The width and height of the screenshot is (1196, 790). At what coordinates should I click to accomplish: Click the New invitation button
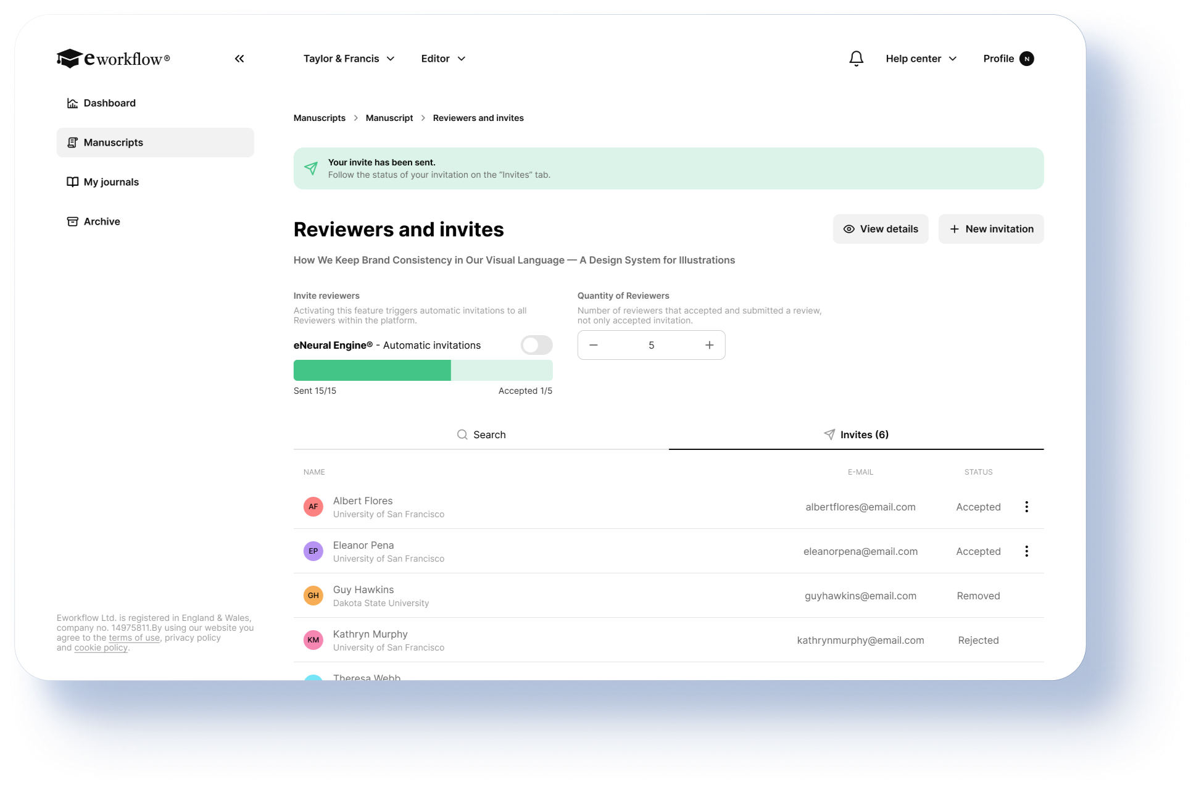pyautogui.click(x=990, y=229)
